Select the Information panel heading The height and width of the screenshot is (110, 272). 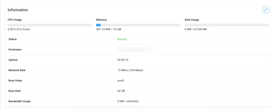(18, 10)
